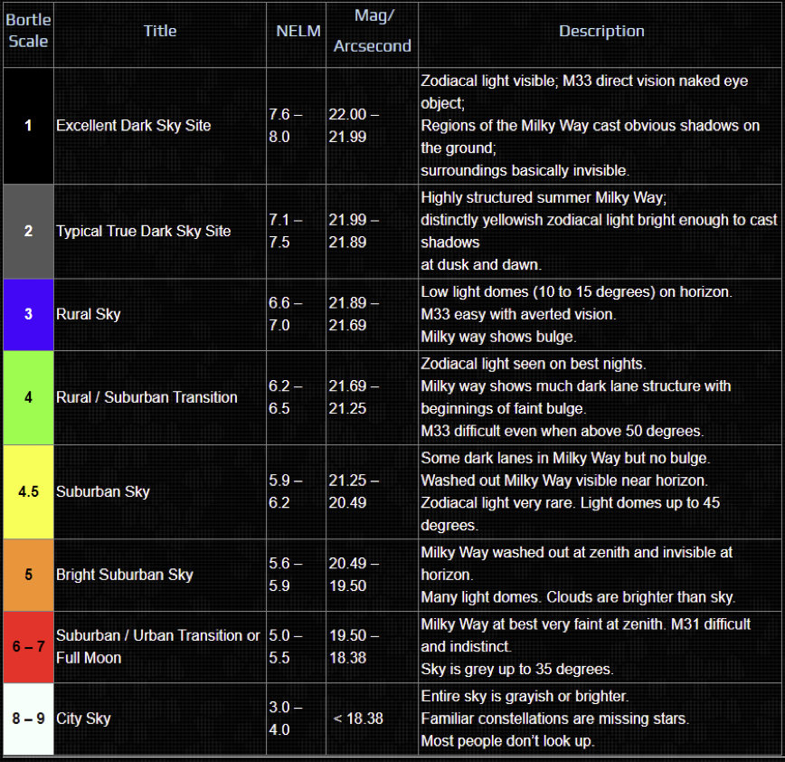Click the 'Suburban Sky' title cell
785x762 pixels.
pyautogui.click(x=160, y=491)
